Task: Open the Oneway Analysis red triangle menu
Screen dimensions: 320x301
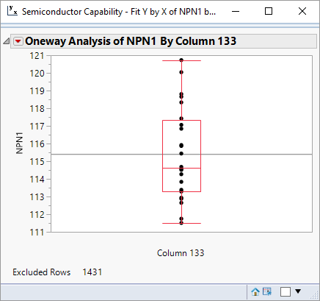Action: [18, 41]
